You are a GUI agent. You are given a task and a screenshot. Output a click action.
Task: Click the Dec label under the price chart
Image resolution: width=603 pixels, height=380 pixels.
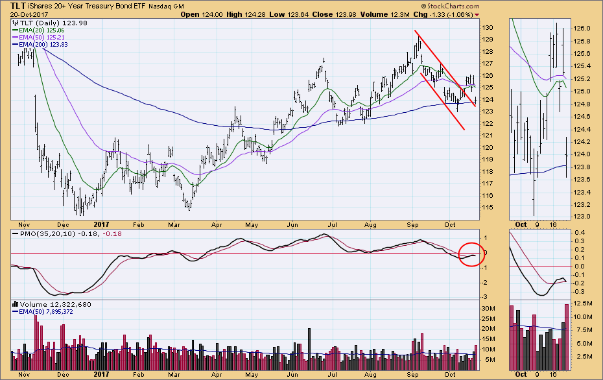tap(63, 225)
